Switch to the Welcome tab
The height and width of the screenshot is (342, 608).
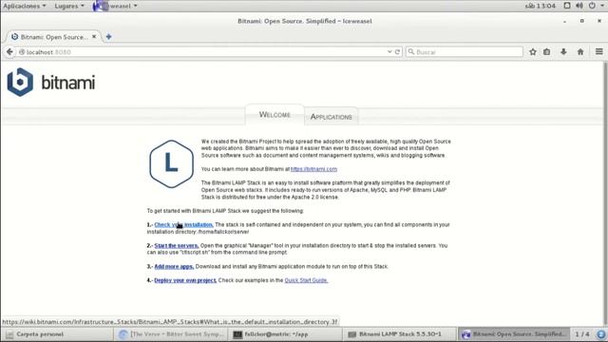[275, 115]
